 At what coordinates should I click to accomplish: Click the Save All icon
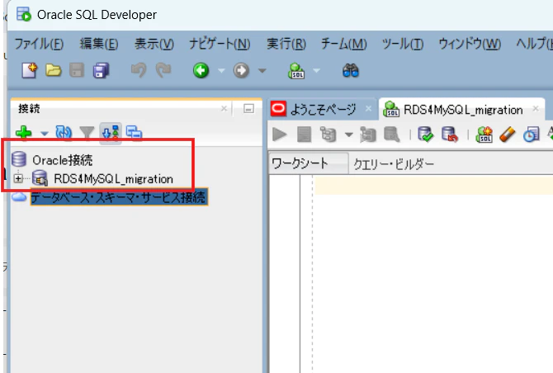tap(102, 70)
